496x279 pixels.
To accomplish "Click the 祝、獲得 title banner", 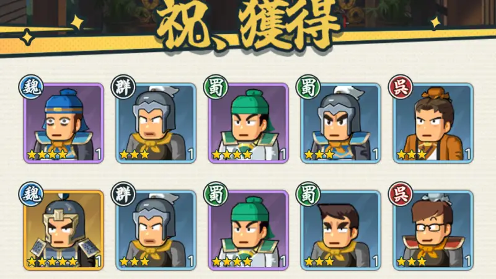I will pyautogui.click(x=247, y=25).
